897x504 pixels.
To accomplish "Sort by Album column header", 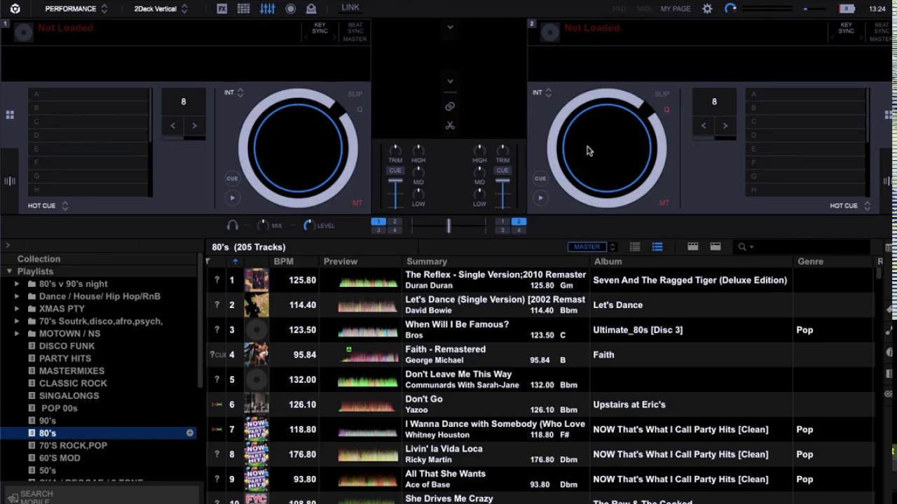I will pos(608,261).
